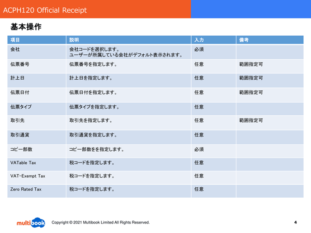Image resolution: width=311 pixels, height=233 pixels.
Task: Click the multibook logo in the footer
Action: (31, 223)
